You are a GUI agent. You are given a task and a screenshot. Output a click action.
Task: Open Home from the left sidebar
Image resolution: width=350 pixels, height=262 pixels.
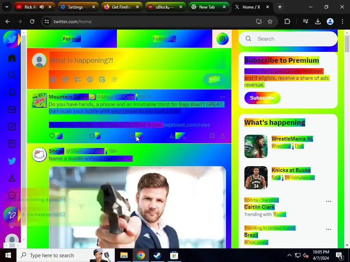(x=12, y=58)
